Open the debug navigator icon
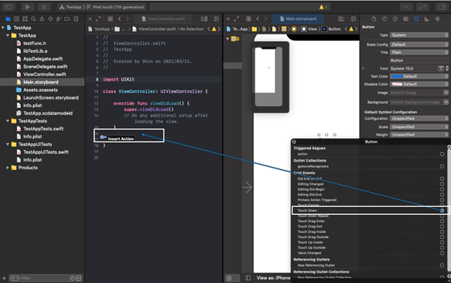This screenshot has height=283, width=451. point(58,19)
